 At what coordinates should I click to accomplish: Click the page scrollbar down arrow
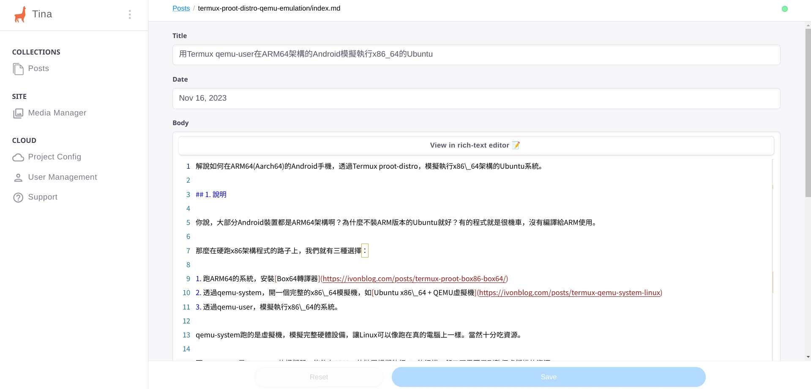click(808, 357)
